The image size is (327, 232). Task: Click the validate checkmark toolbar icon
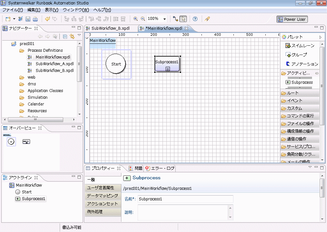click(x=20, y=19)
